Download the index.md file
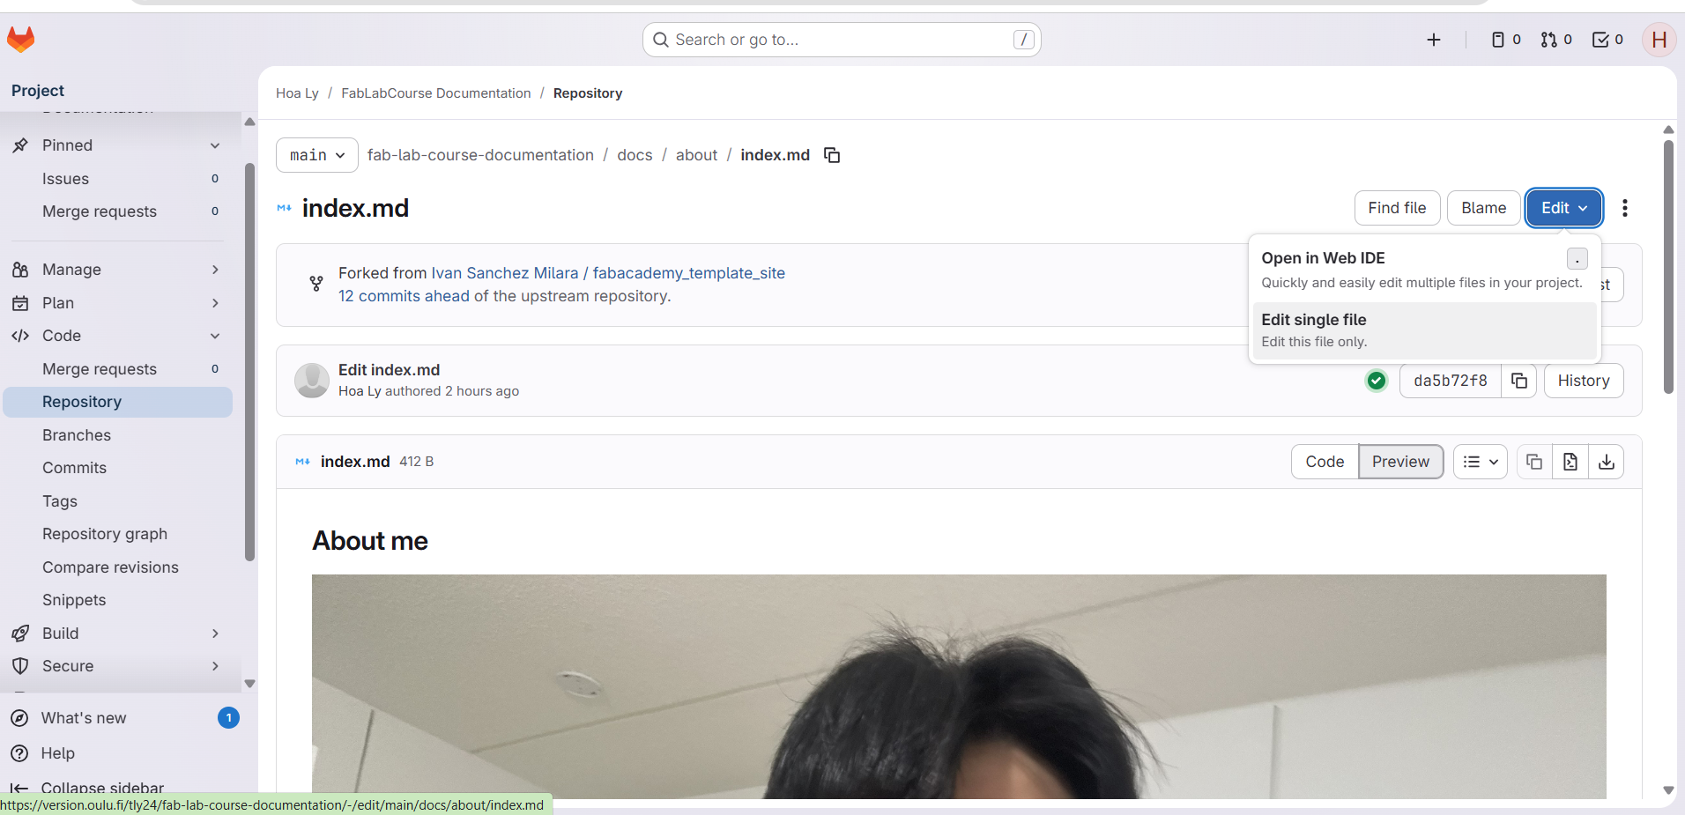Image resolution: width=1685 pixels, height=815 pixels. pyautogui.click(x=1606, y=462)
